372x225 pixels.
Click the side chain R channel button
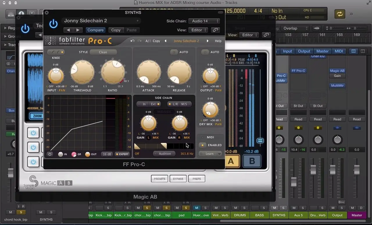179,137
